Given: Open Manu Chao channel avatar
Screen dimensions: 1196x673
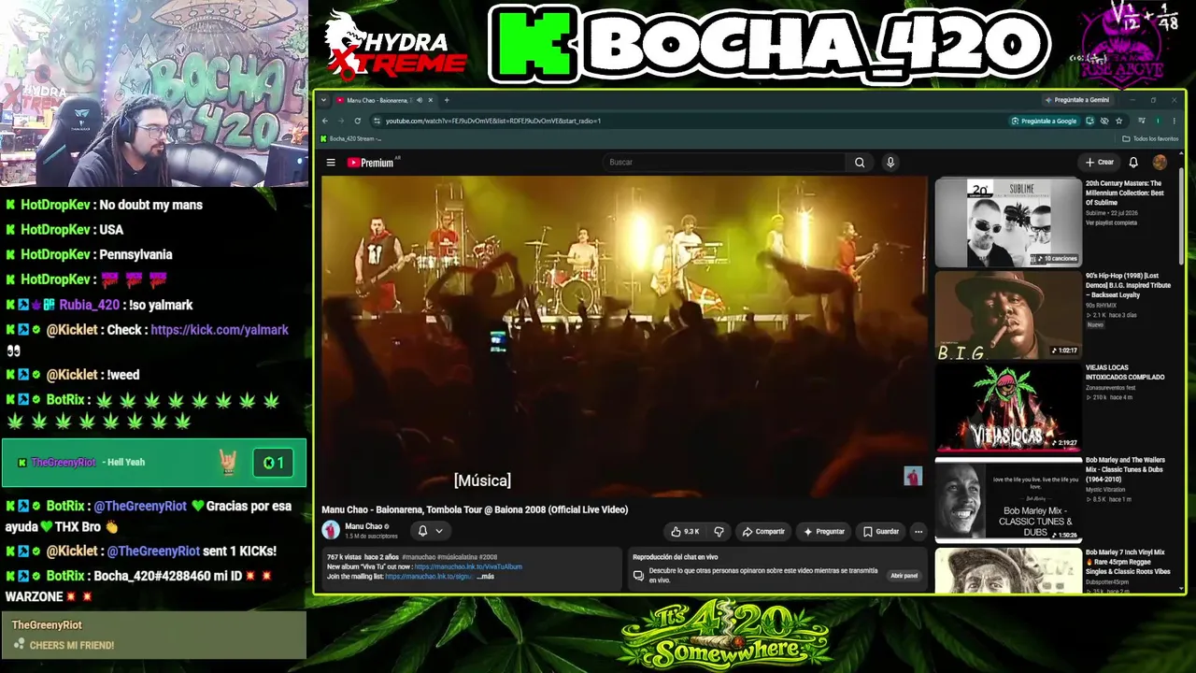Looking at the screenshot, I should click(x=331, y=530).
